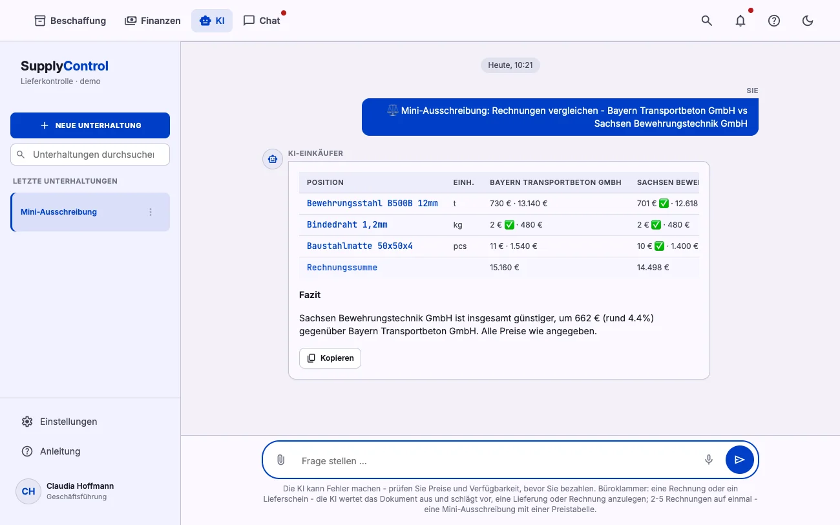The width and height of the screenshot is (840, 525).
Task: Copy the answer with Kopieren button
Action: [x=330, y=358]
